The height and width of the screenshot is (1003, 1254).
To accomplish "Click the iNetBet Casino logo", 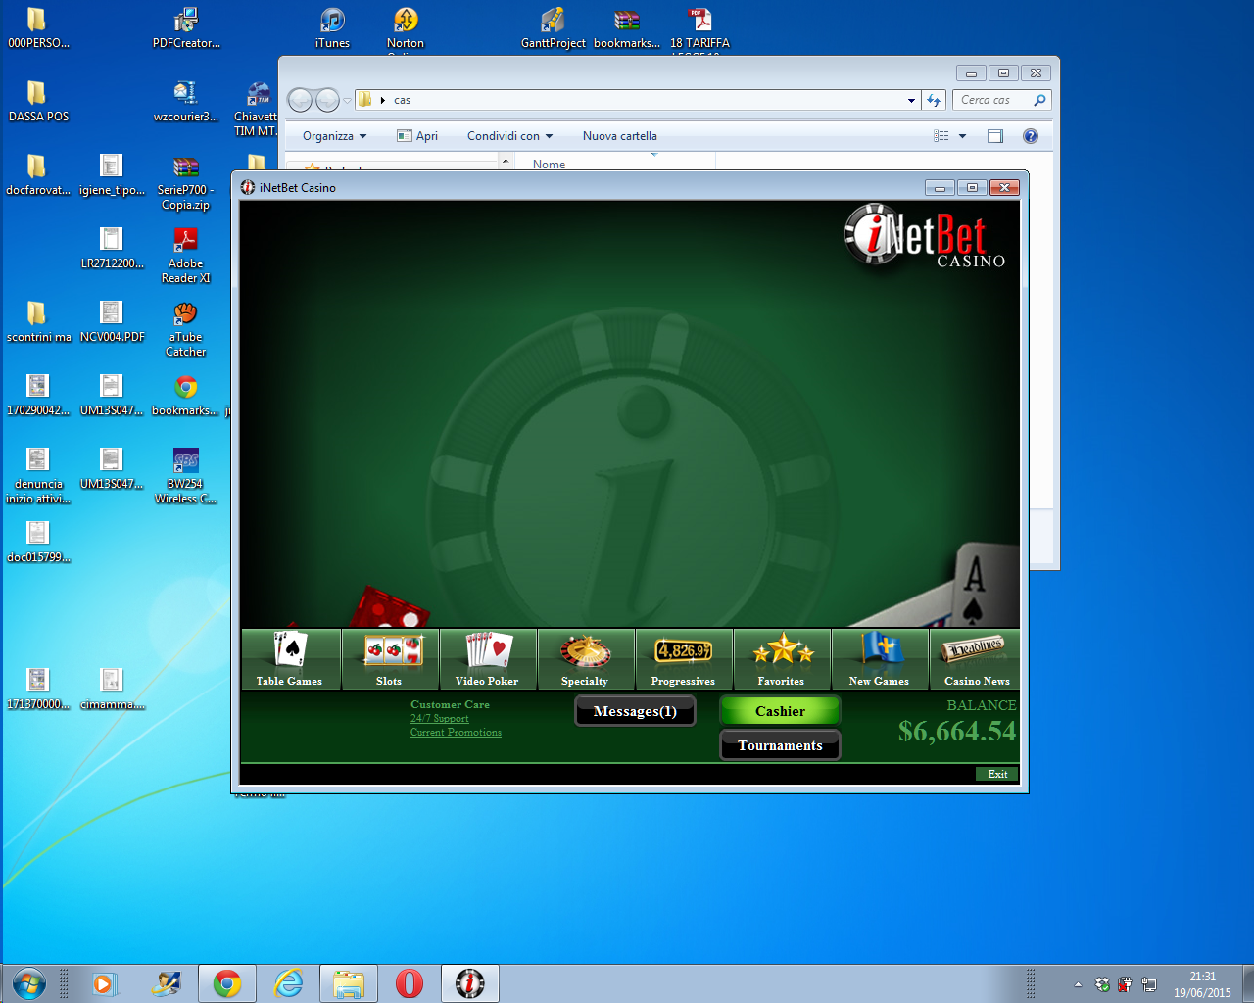I will coord(925,235).
